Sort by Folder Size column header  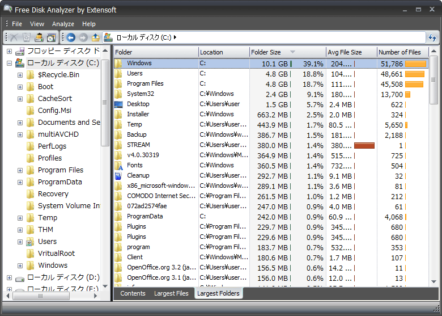288,52
